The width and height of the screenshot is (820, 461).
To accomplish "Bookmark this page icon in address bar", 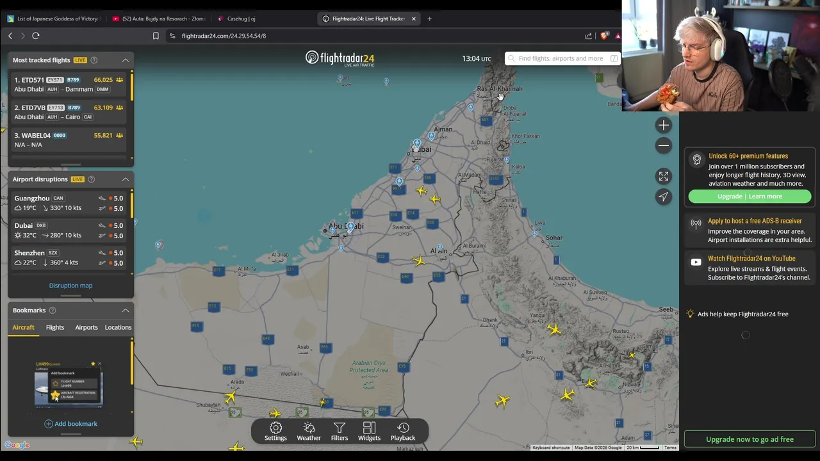I will pyautogui.click(x=156, y=36).
